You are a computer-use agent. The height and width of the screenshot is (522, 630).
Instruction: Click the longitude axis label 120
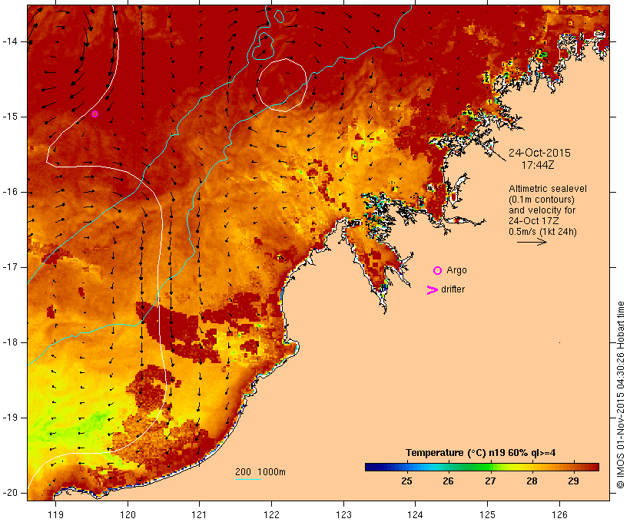click(128, 514)
